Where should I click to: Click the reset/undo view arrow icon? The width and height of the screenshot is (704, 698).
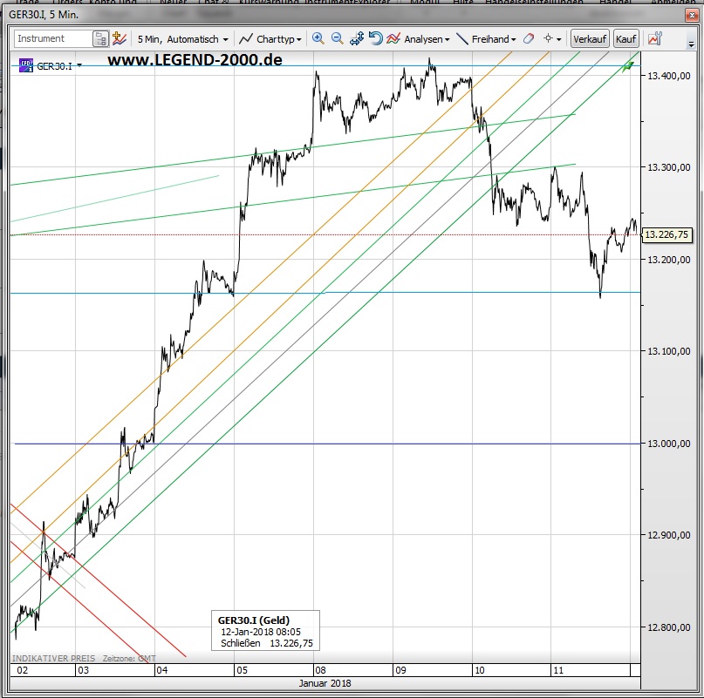375,39
